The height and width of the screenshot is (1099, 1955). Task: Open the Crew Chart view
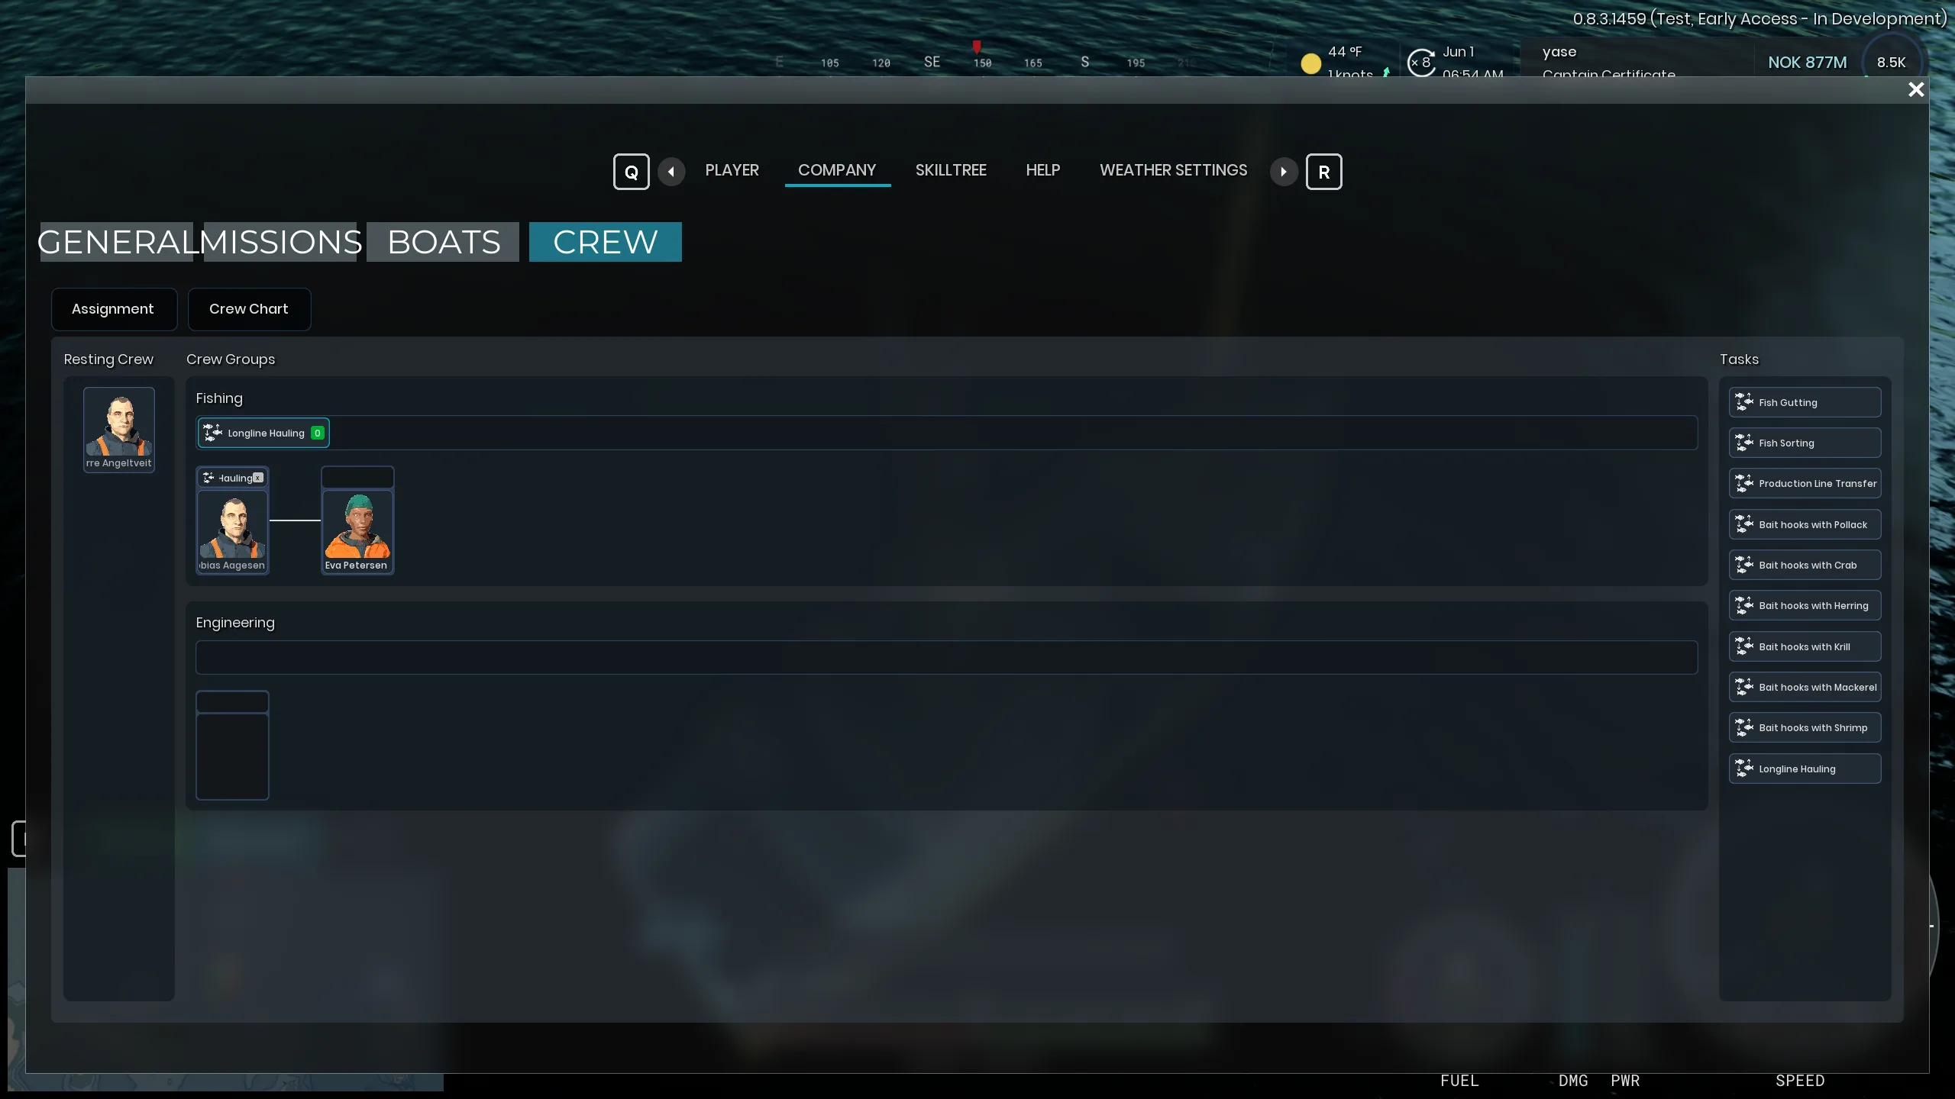point(249,309)
